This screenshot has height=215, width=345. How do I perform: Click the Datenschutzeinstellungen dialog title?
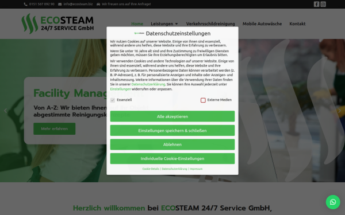[178, 33]
